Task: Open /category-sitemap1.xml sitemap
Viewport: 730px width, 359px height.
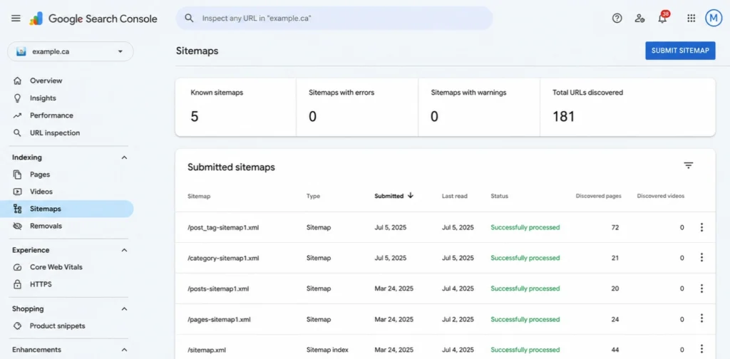Action: click(x=223, y=258)
